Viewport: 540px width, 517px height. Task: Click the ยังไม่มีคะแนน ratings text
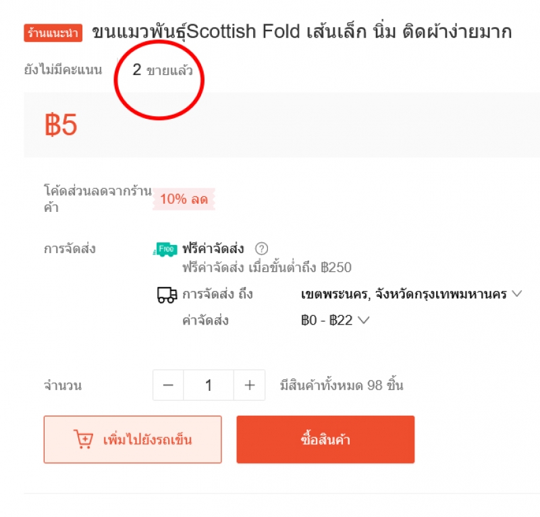(63, 70)
